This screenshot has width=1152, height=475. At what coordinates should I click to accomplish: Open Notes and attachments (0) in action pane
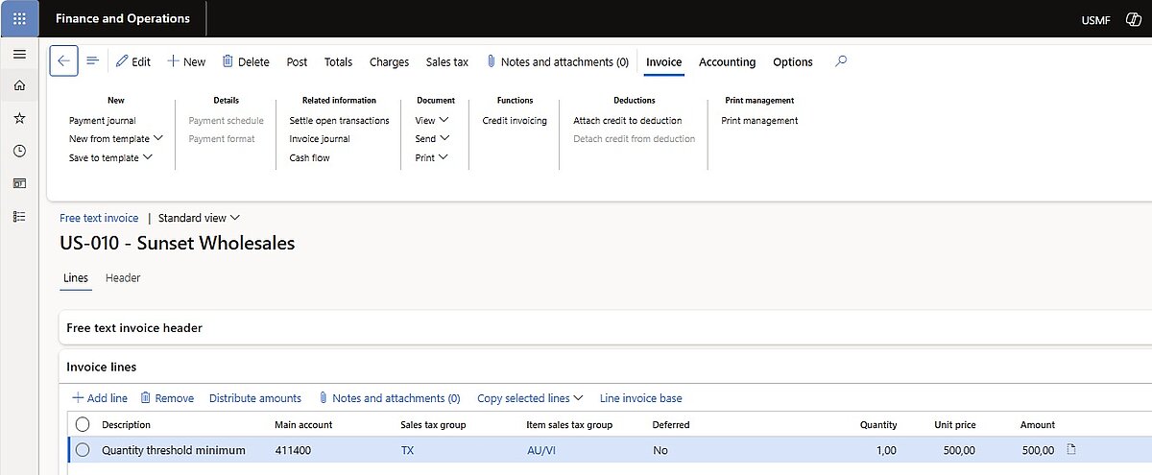[558, 61]
